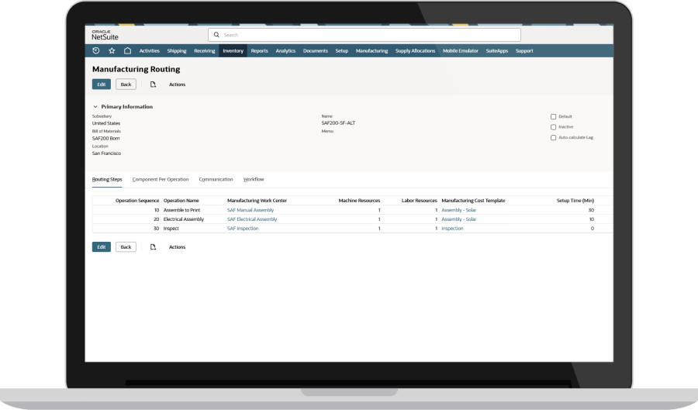Select the Electrical Assembly operation name

tap(183, 219)
